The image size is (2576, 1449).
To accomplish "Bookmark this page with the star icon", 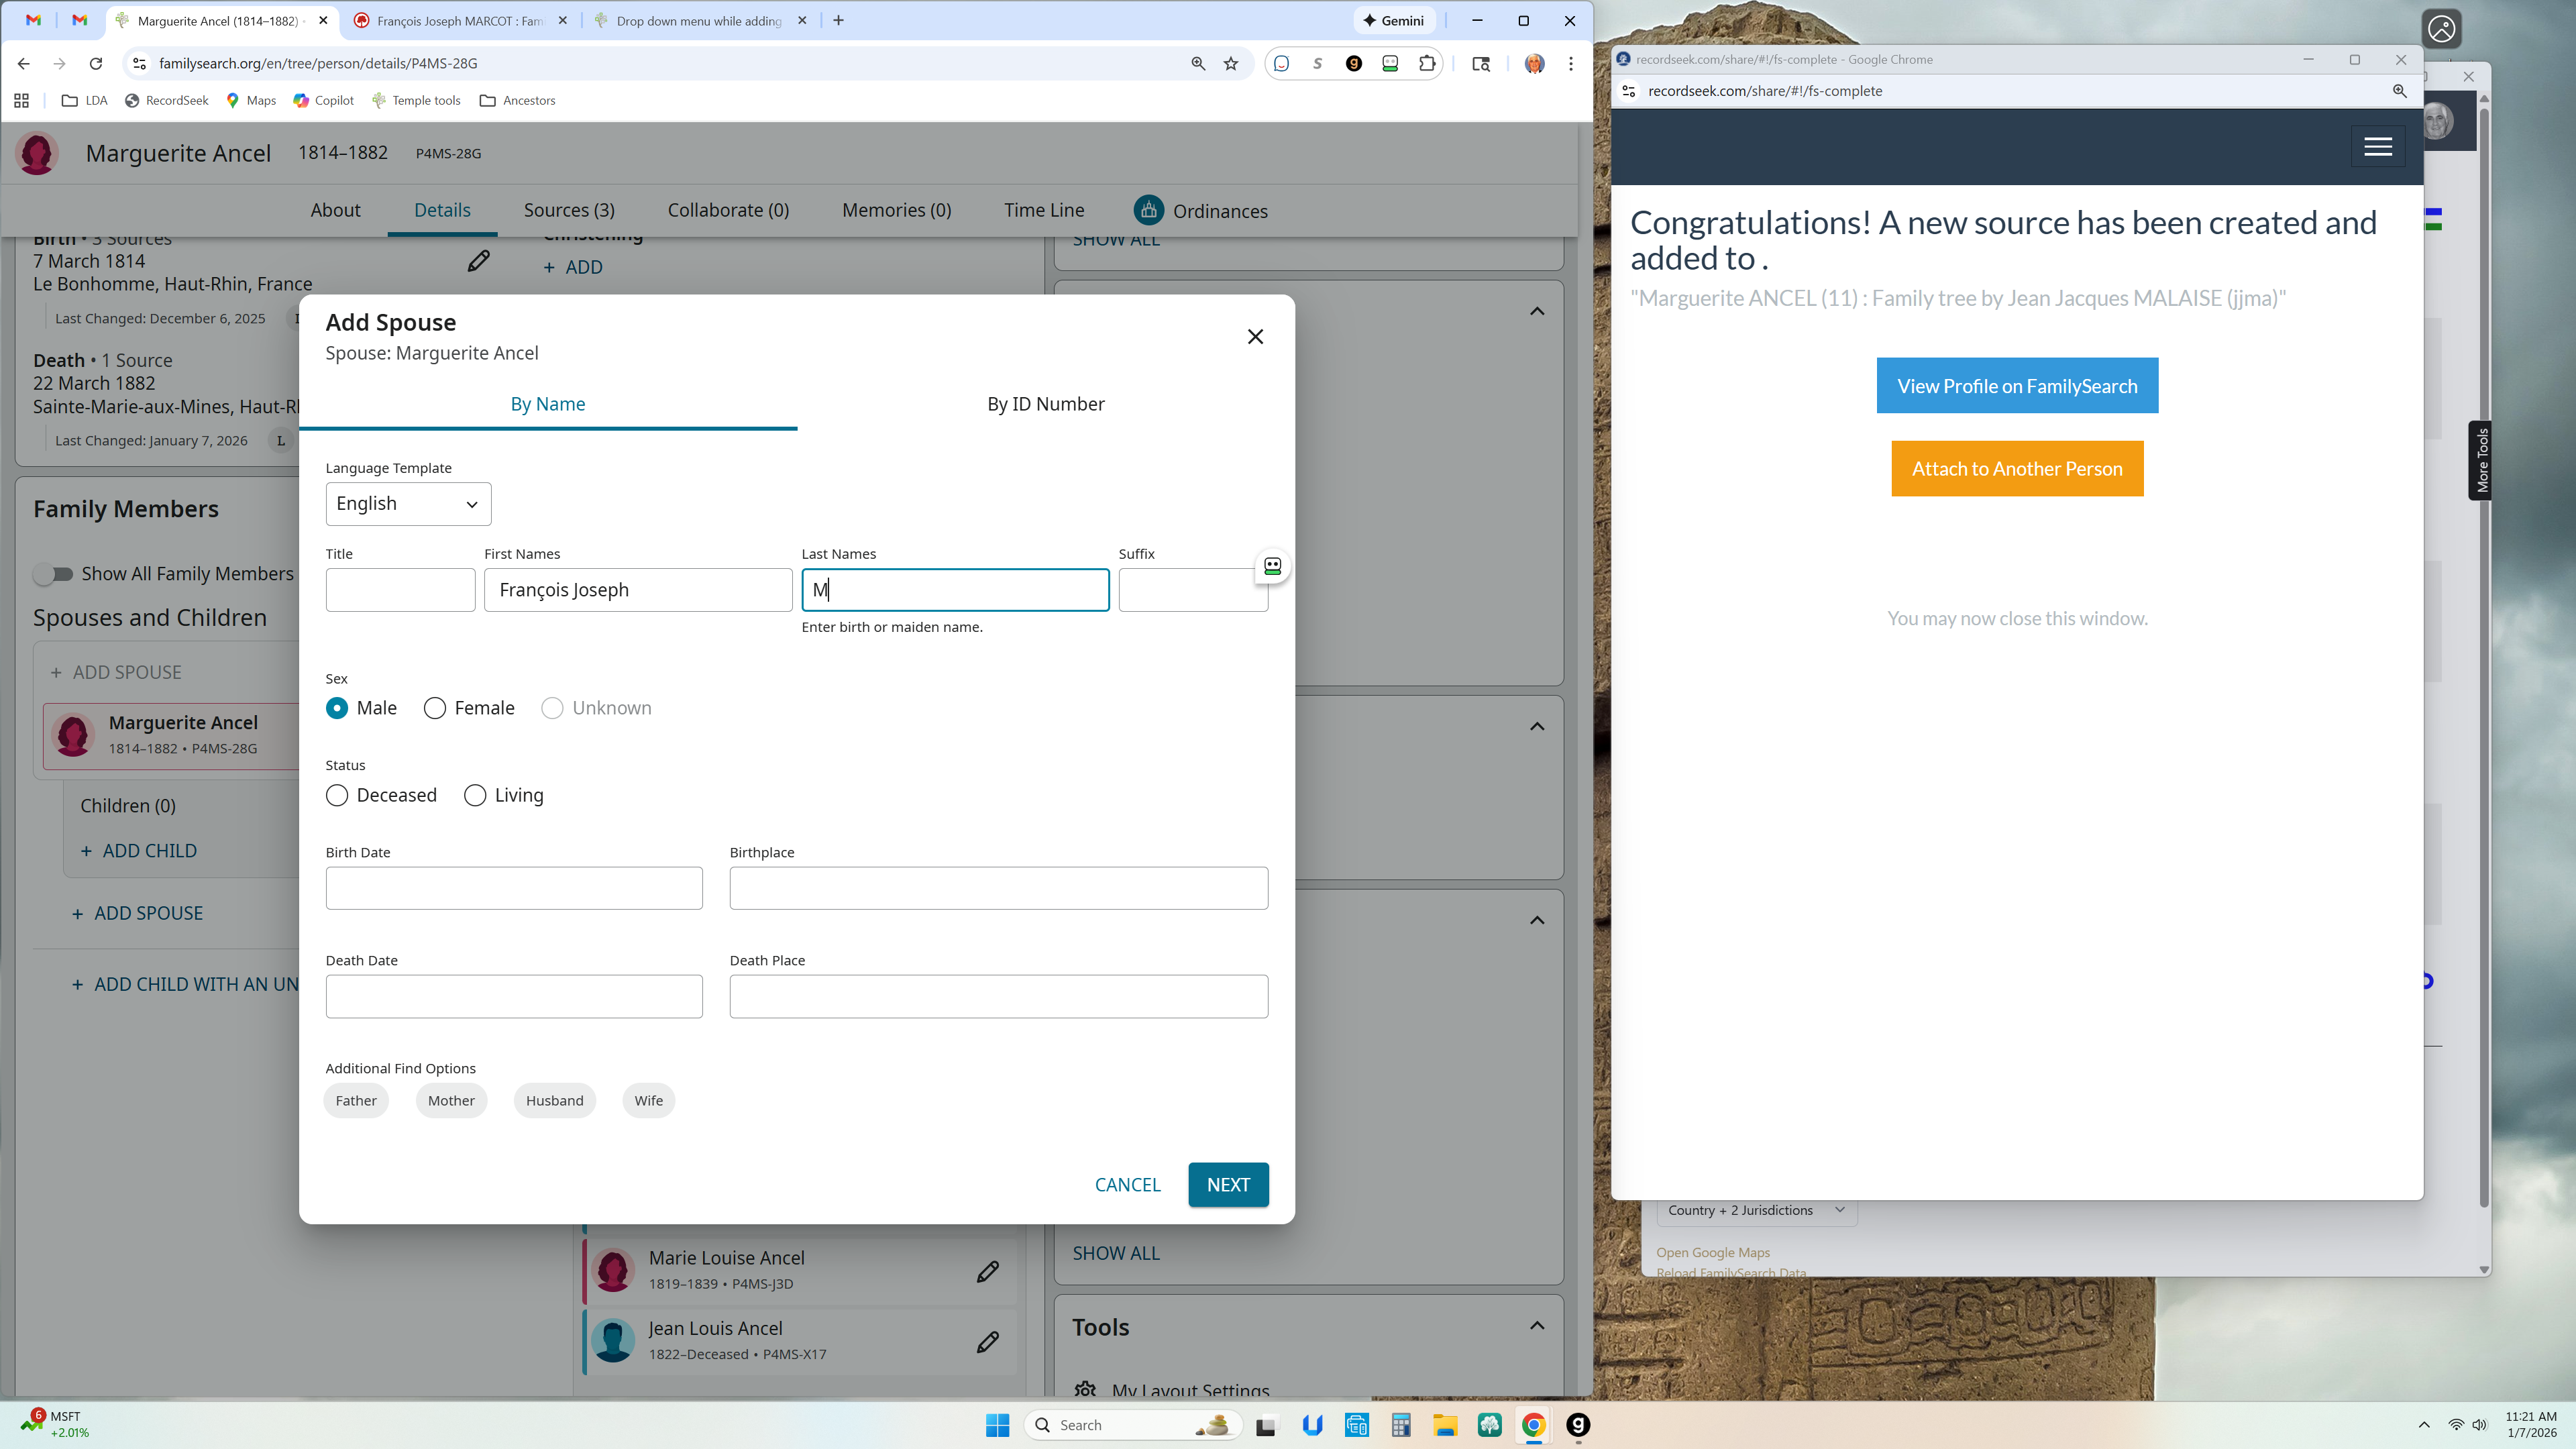I will pyautogui.click(x=1231, y=64).
